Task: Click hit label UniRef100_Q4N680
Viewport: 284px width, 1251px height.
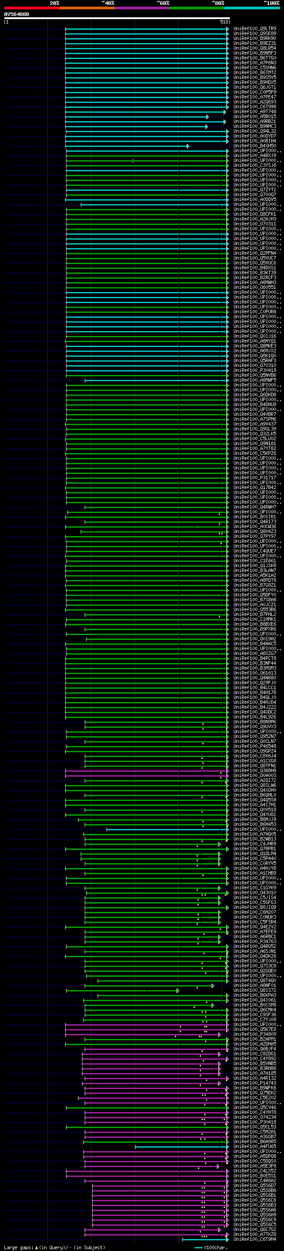Action: click(255, 678)
